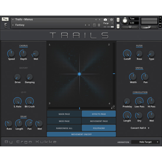This screenshot has width=162, height=162.
Task: Select next snapshot arrow beside Fantasy
Action: click(89, 25)
